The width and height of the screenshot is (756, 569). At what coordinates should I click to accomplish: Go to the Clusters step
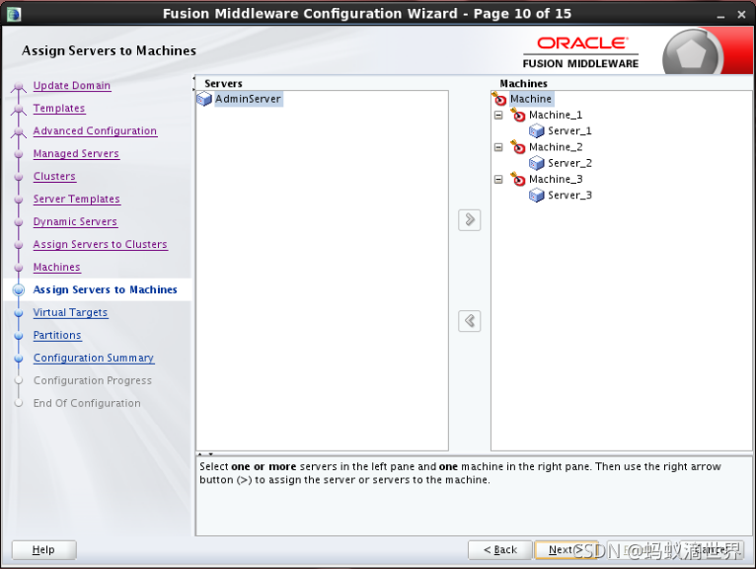click(x=54, y=176)
